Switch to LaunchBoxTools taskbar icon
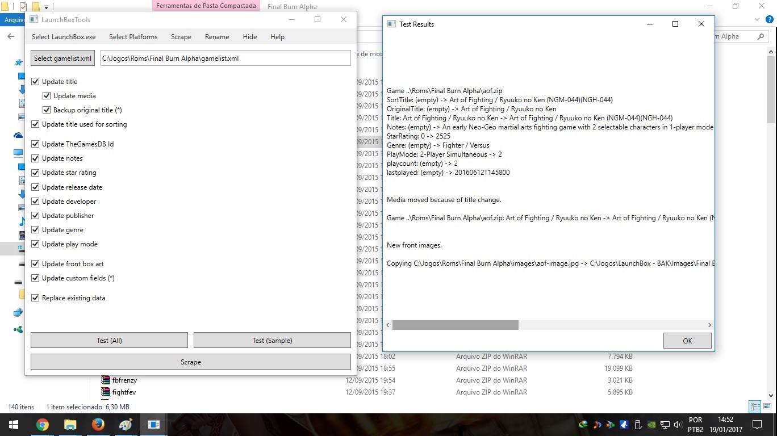777x436 pixels. [x=153, y=424]
